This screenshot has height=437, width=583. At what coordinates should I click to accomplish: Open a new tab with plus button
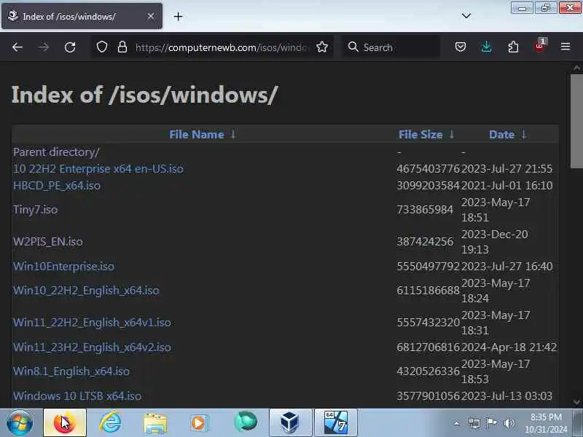tap(178, 16)
